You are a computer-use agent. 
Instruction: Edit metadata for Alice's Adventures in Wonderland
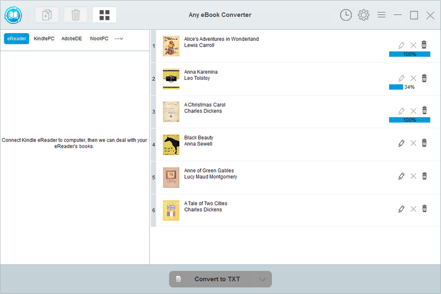[x=401, y=45]
